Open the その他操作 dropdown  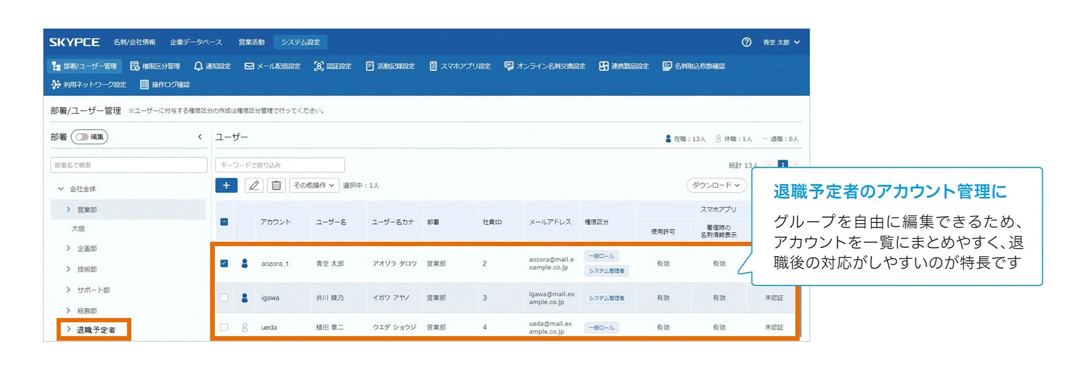(314, 186)
